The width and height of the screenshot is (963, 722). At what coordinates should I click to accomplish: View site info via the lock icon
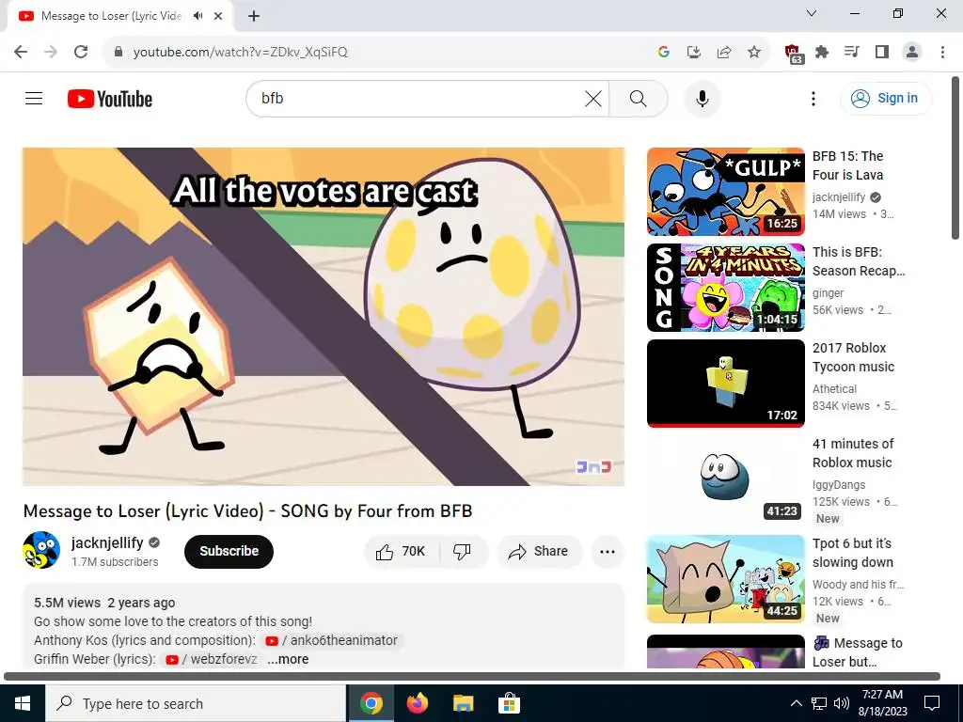pos(118,52)
